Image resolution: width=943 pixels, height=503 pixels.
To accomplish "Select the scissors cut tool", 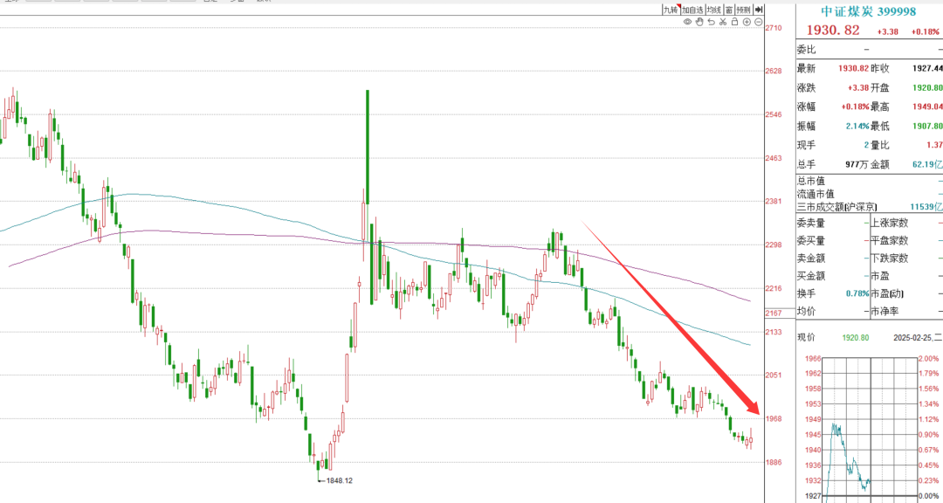I will click(723, 22).
